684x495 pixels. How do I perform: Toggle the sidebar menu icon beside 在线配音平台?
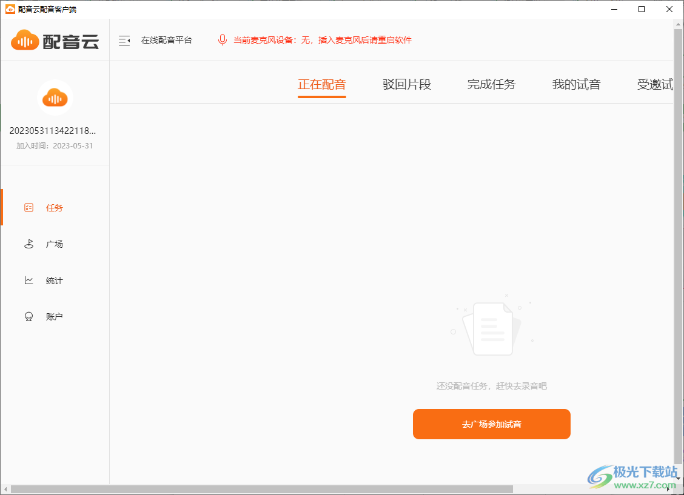click(x=124, y=40)
